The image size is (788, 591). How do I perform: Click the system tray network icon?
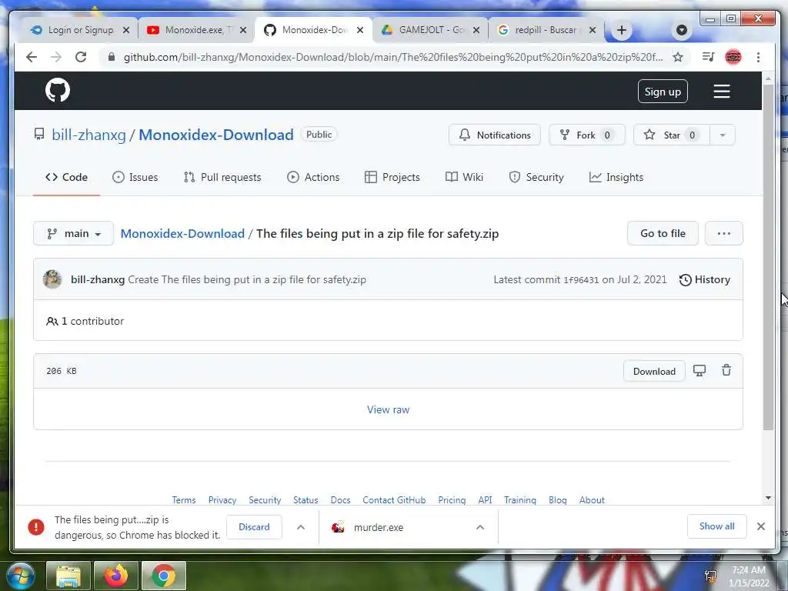tap(710, 576)
